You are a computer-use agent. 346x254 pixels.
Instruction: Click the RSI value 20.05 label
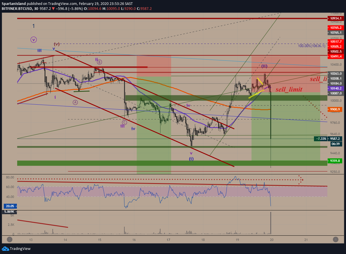coord(10,206)
